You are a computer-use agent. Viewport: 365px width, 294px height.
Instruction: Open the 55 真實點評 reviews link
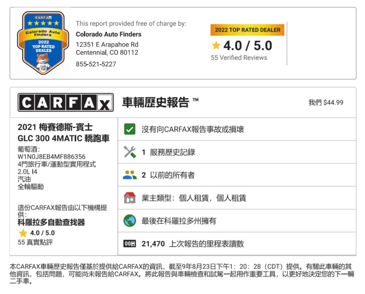(x=35, y=243)
